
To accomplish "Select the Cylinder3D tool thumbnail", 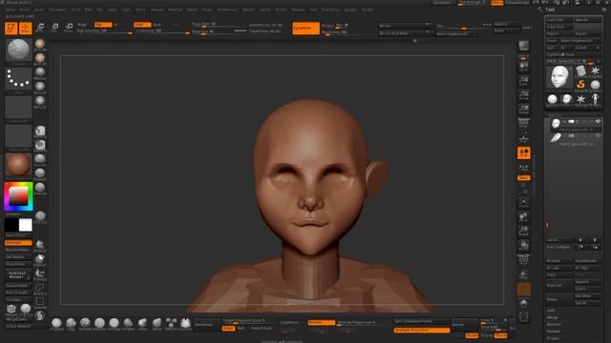I will (x=581, y=71).
